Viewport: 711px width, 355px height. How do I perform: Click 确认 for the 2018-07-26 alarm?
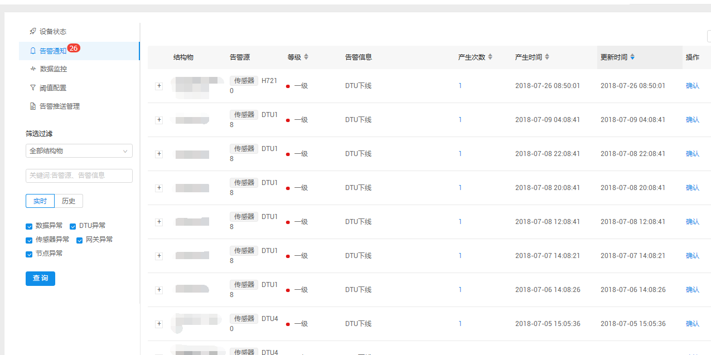692,86
